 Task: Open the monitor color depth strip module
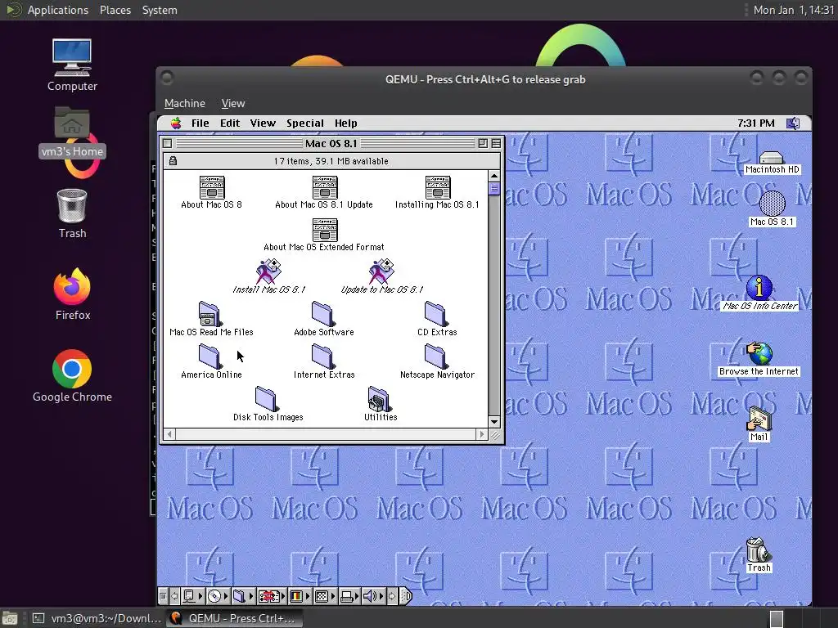(300, 596)
